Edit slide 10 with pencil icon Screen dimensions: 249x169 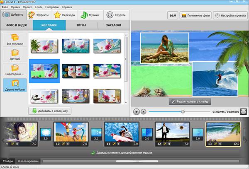63,144
